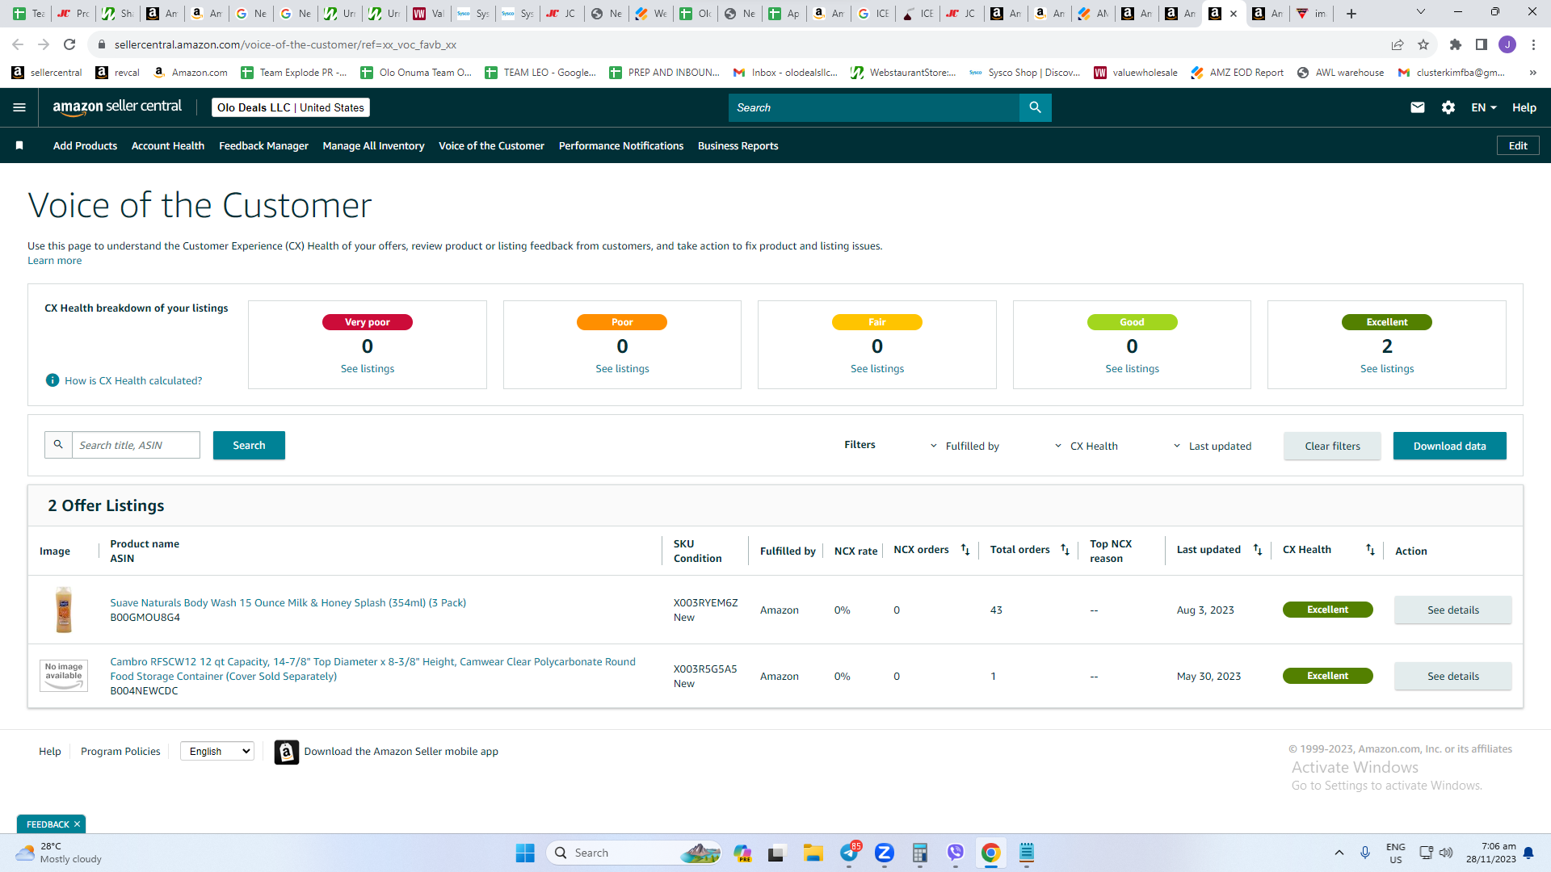1551x872 pixels.
Task: Sort by Last updated arrows
Action: click(x=1258, y=550)
